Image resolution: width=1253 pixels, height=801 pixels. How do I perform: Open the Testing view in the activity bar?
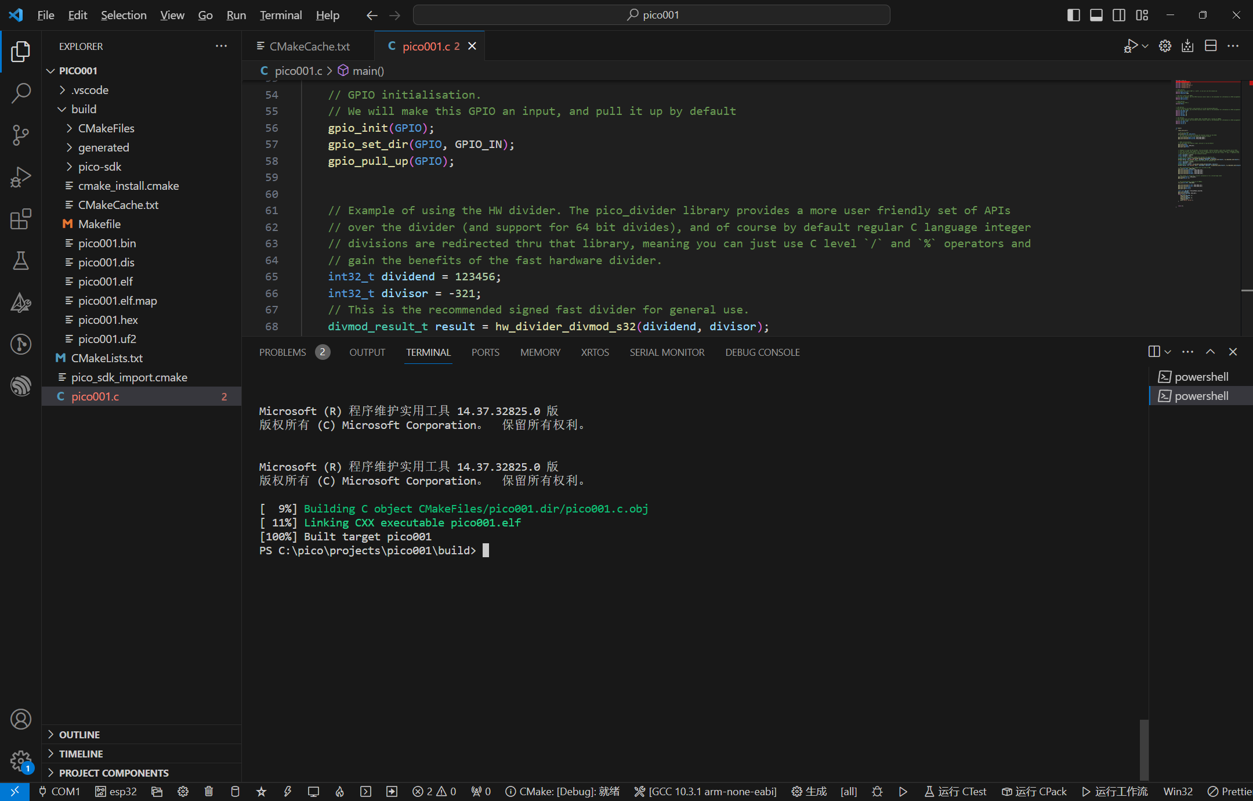pyautogui.click(x=21, y=261)
